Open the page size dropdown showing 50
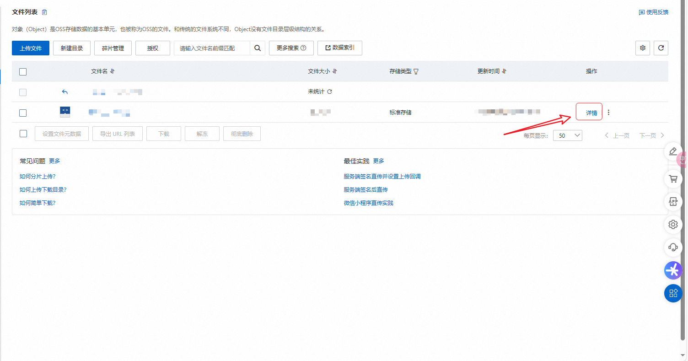This screenshot has width=688, height=361. 568,135
